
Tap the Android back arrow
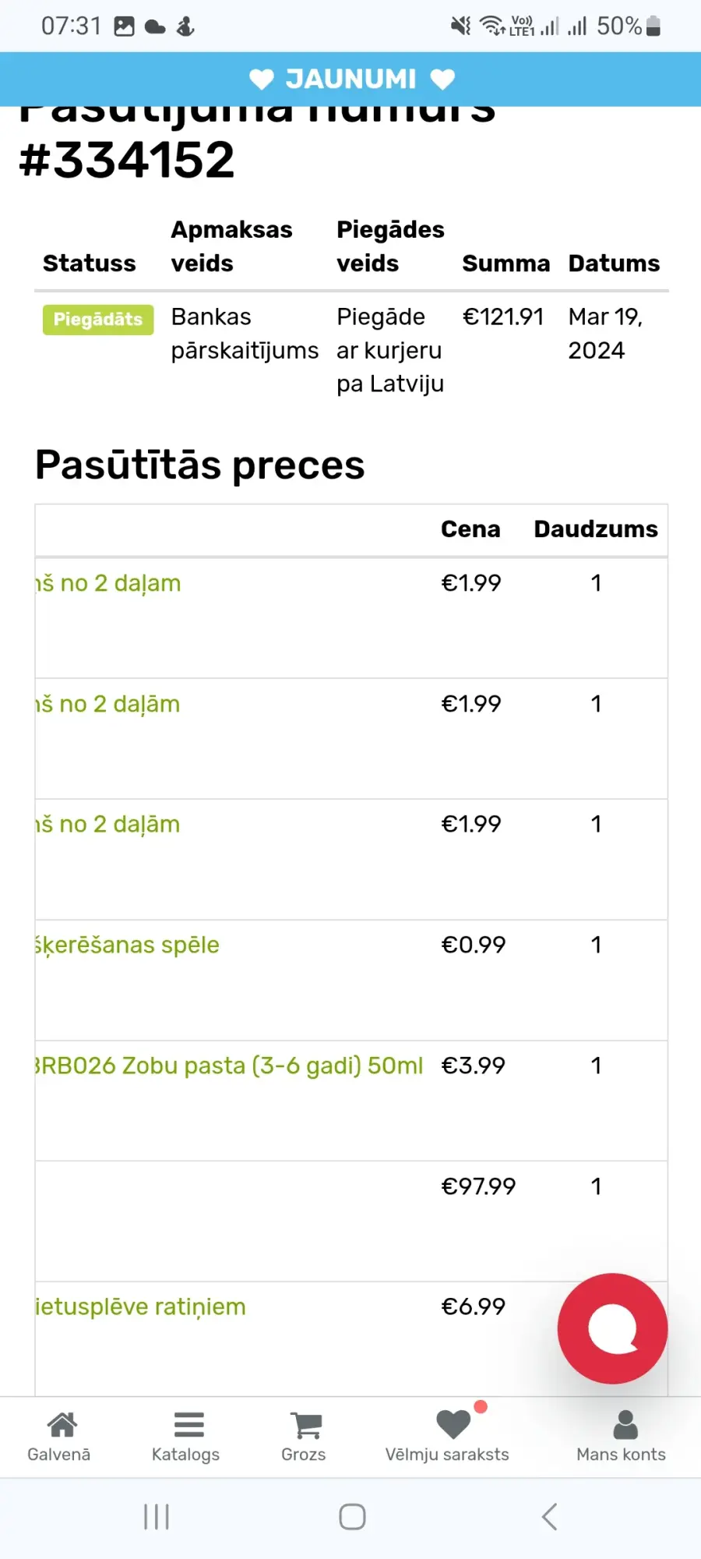[x=549, y=1517]
